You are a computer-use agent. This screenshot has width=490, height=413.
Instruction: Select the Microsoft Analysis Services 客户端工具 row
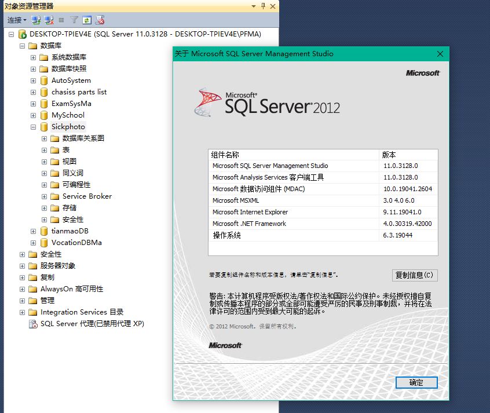323,177
